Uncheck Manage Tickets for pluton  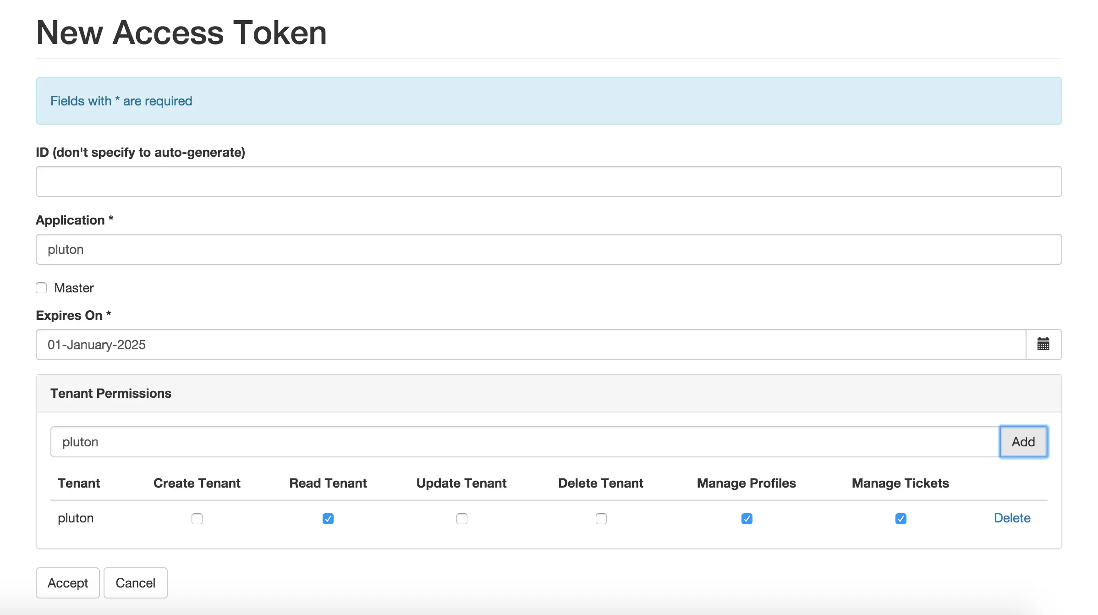coord(901,518)
